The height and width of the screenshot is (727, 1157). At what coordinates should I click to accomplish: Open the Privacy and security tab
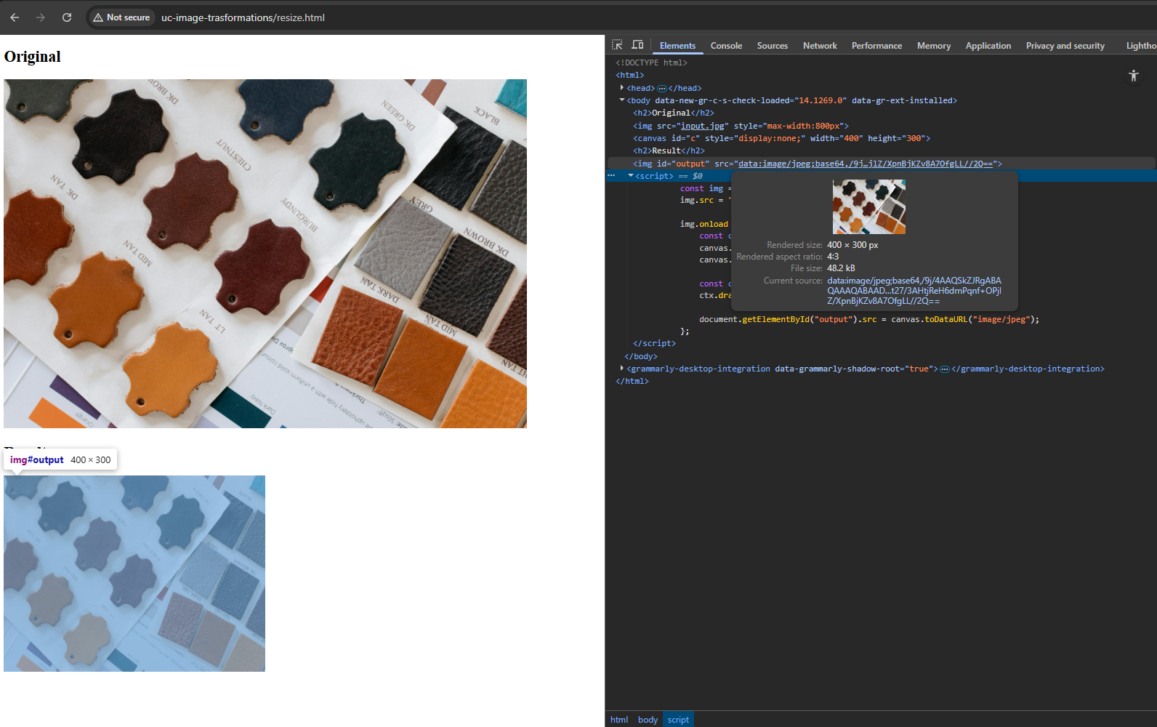point(1065,46)
